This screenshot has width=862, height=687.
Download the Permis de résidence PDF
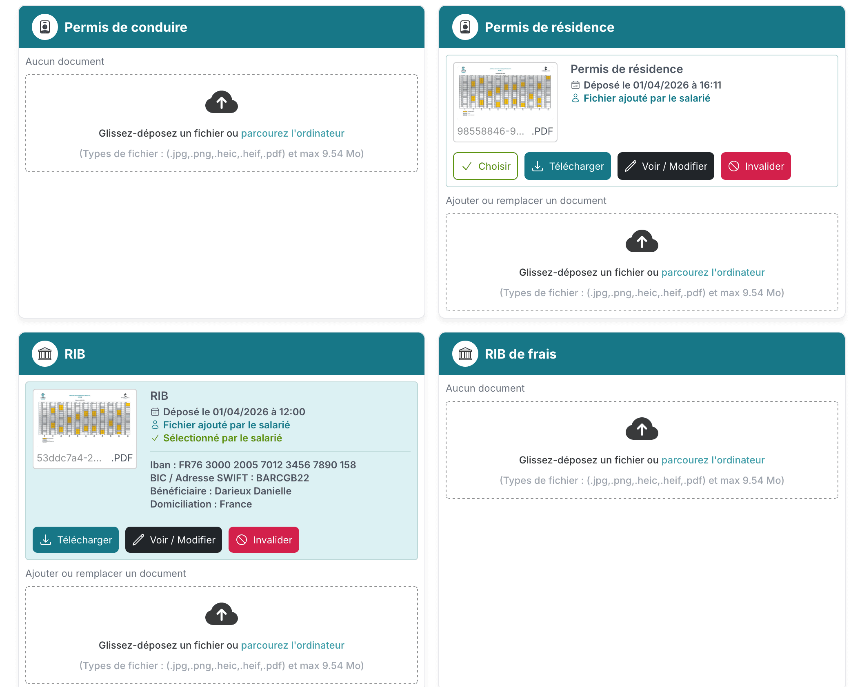[x=568, y=166]
